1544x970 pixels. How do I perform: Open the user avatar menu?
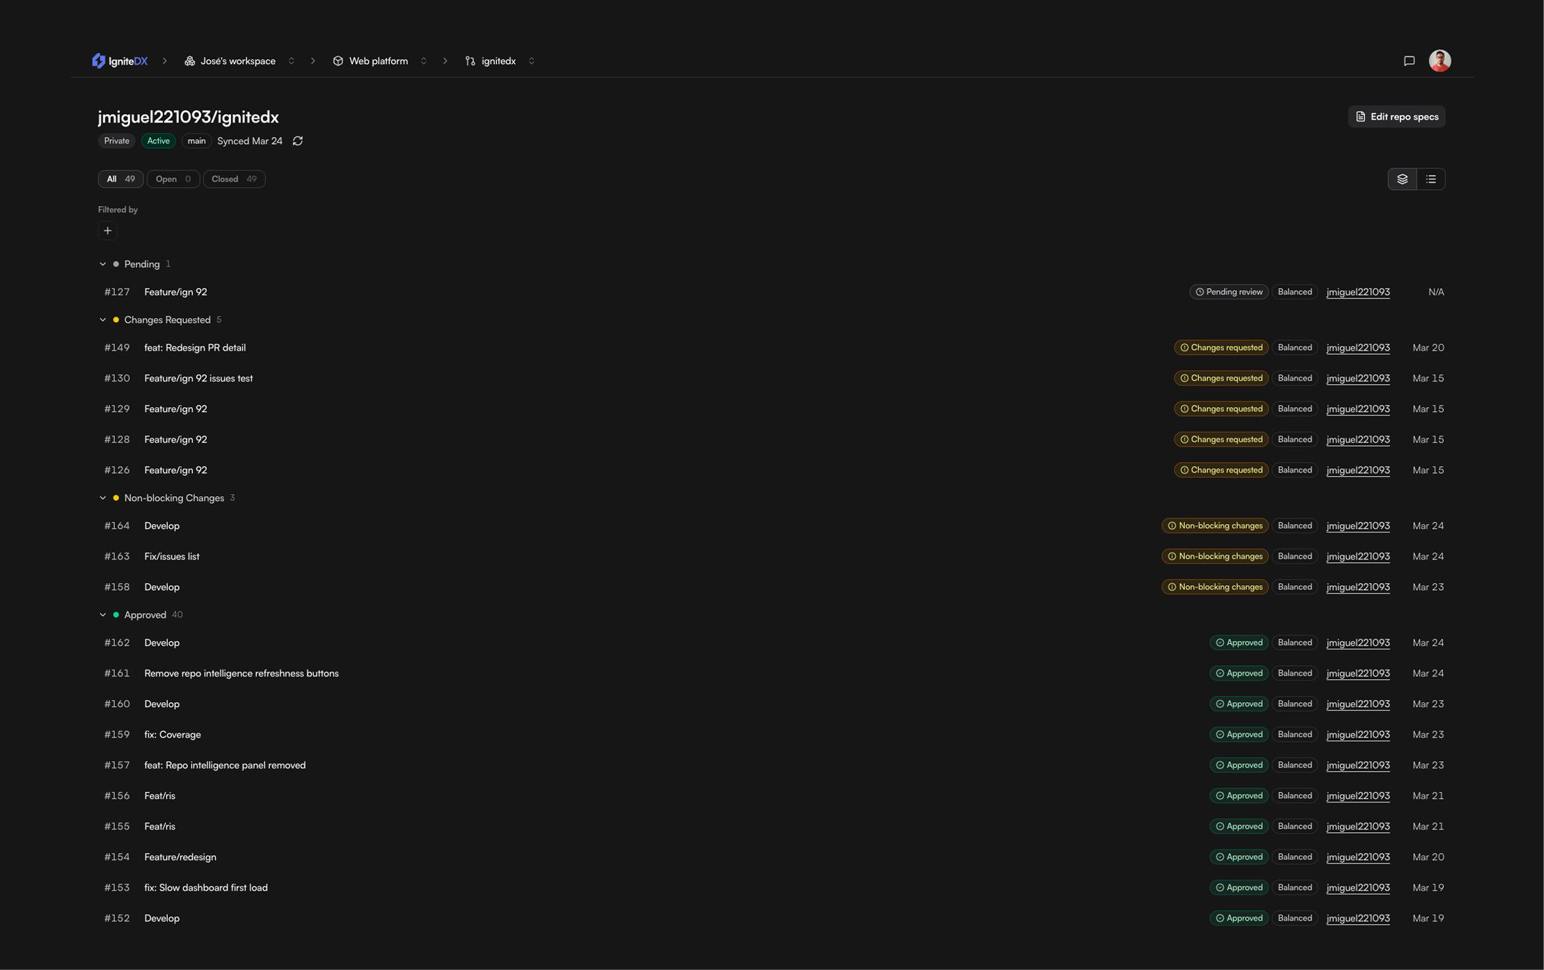click(x=1439, y=61)
